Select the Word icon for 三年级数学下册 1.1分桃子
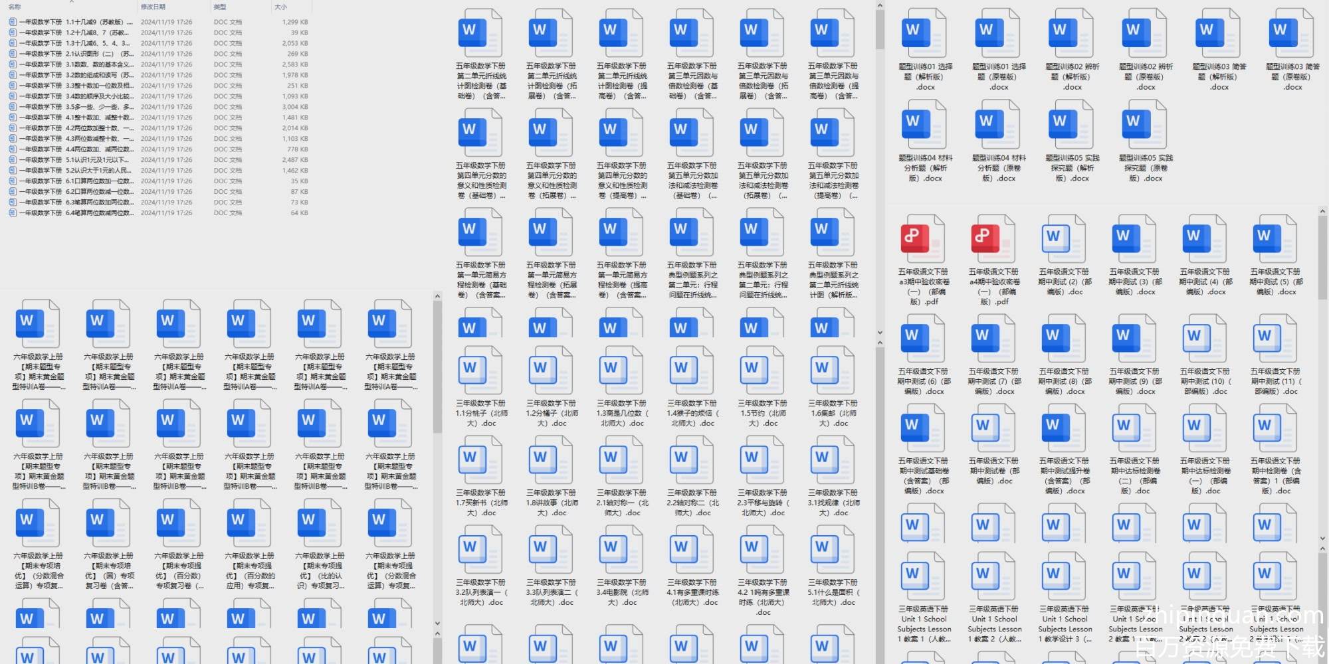The width and height of the screenshot is (1329, 664). coord(480,371)
